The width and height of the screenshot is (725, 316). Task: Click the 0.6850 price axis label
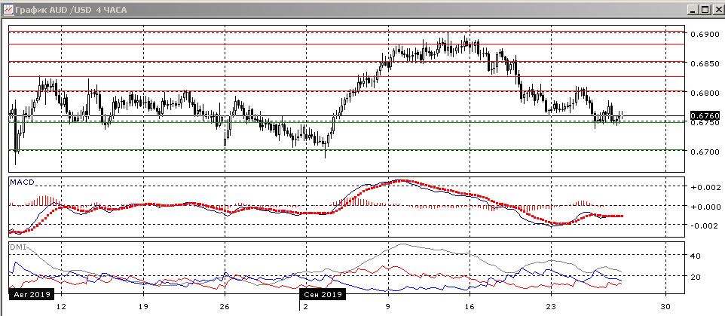tap(704, 63)
